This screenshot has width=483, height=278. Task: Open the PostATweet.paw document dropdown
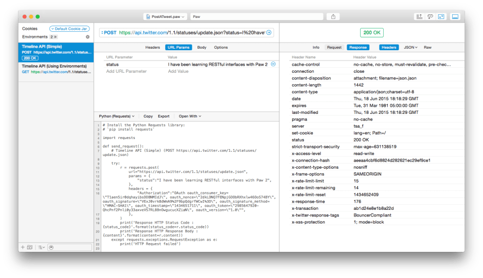coord(165,16)
